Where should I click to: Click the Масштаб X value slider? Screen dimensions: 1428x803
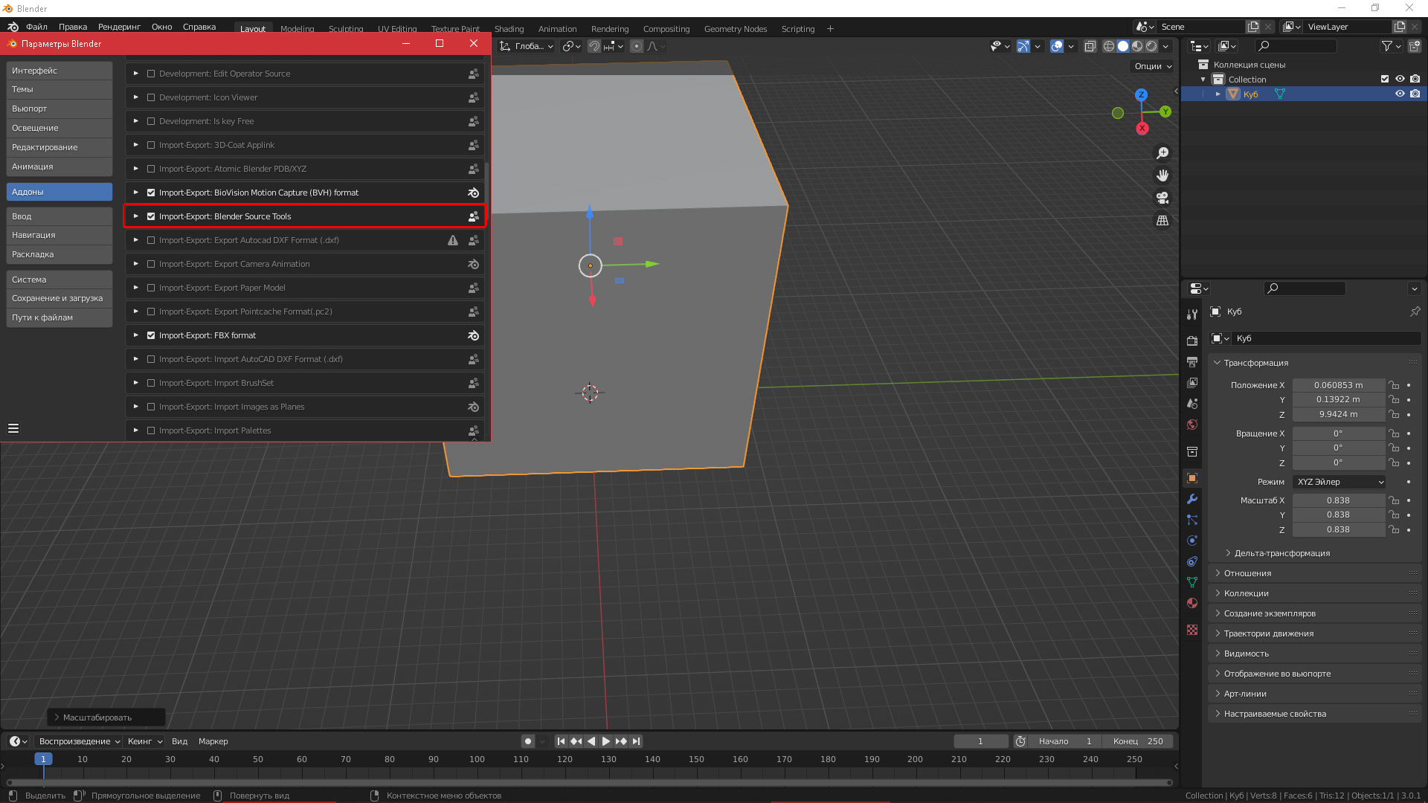point(1337,500)
